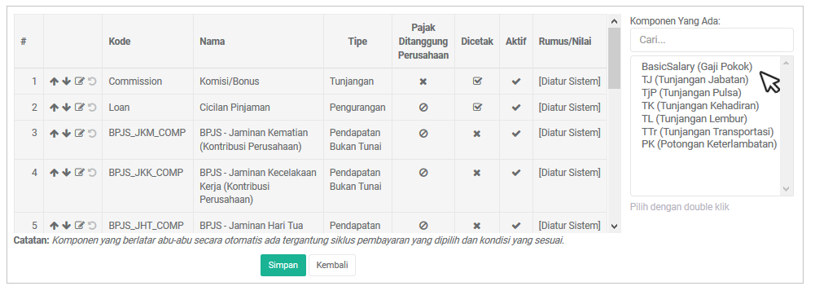
Task: Choose PK (Potongan Keterlambatan) from the list
Action: pos(709,144)
